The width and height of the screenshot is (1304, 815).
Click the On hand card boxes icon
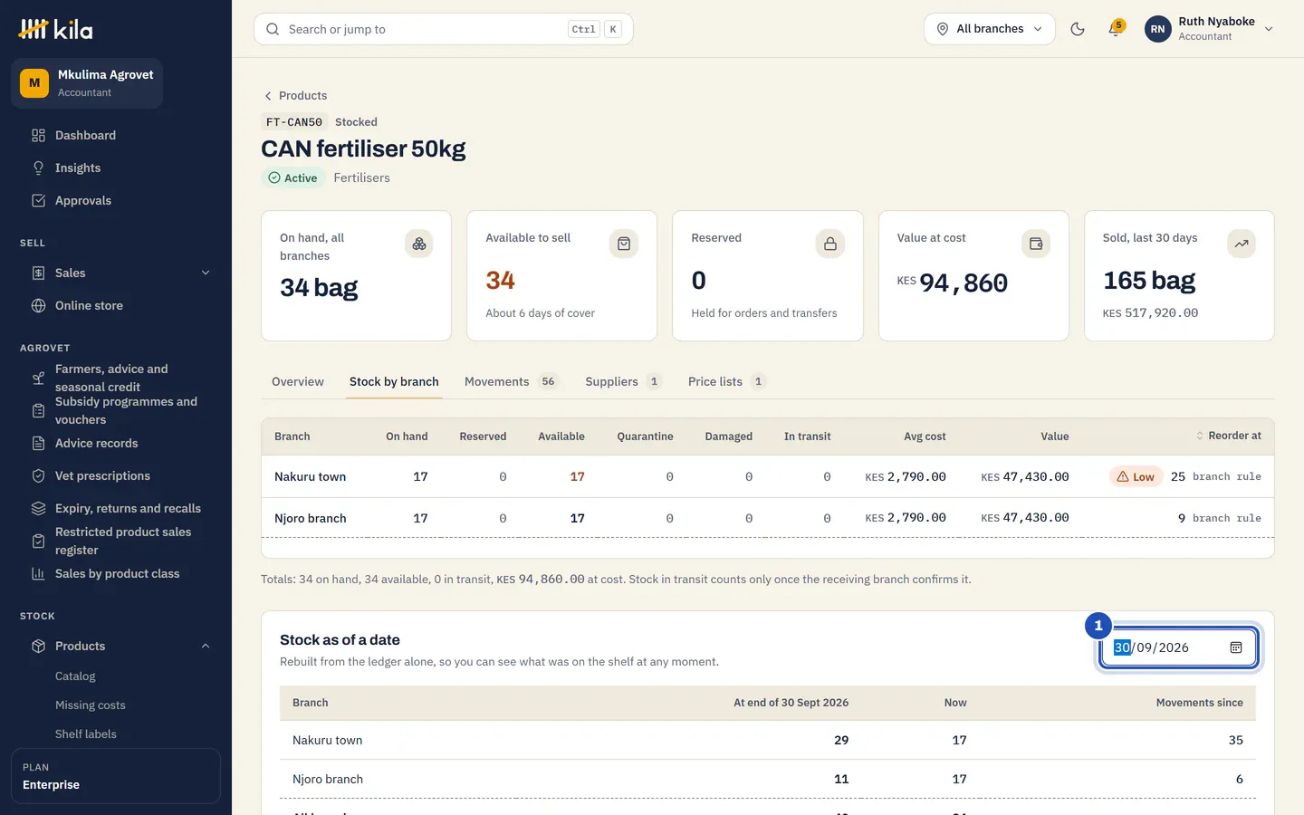tap(419, 244)
